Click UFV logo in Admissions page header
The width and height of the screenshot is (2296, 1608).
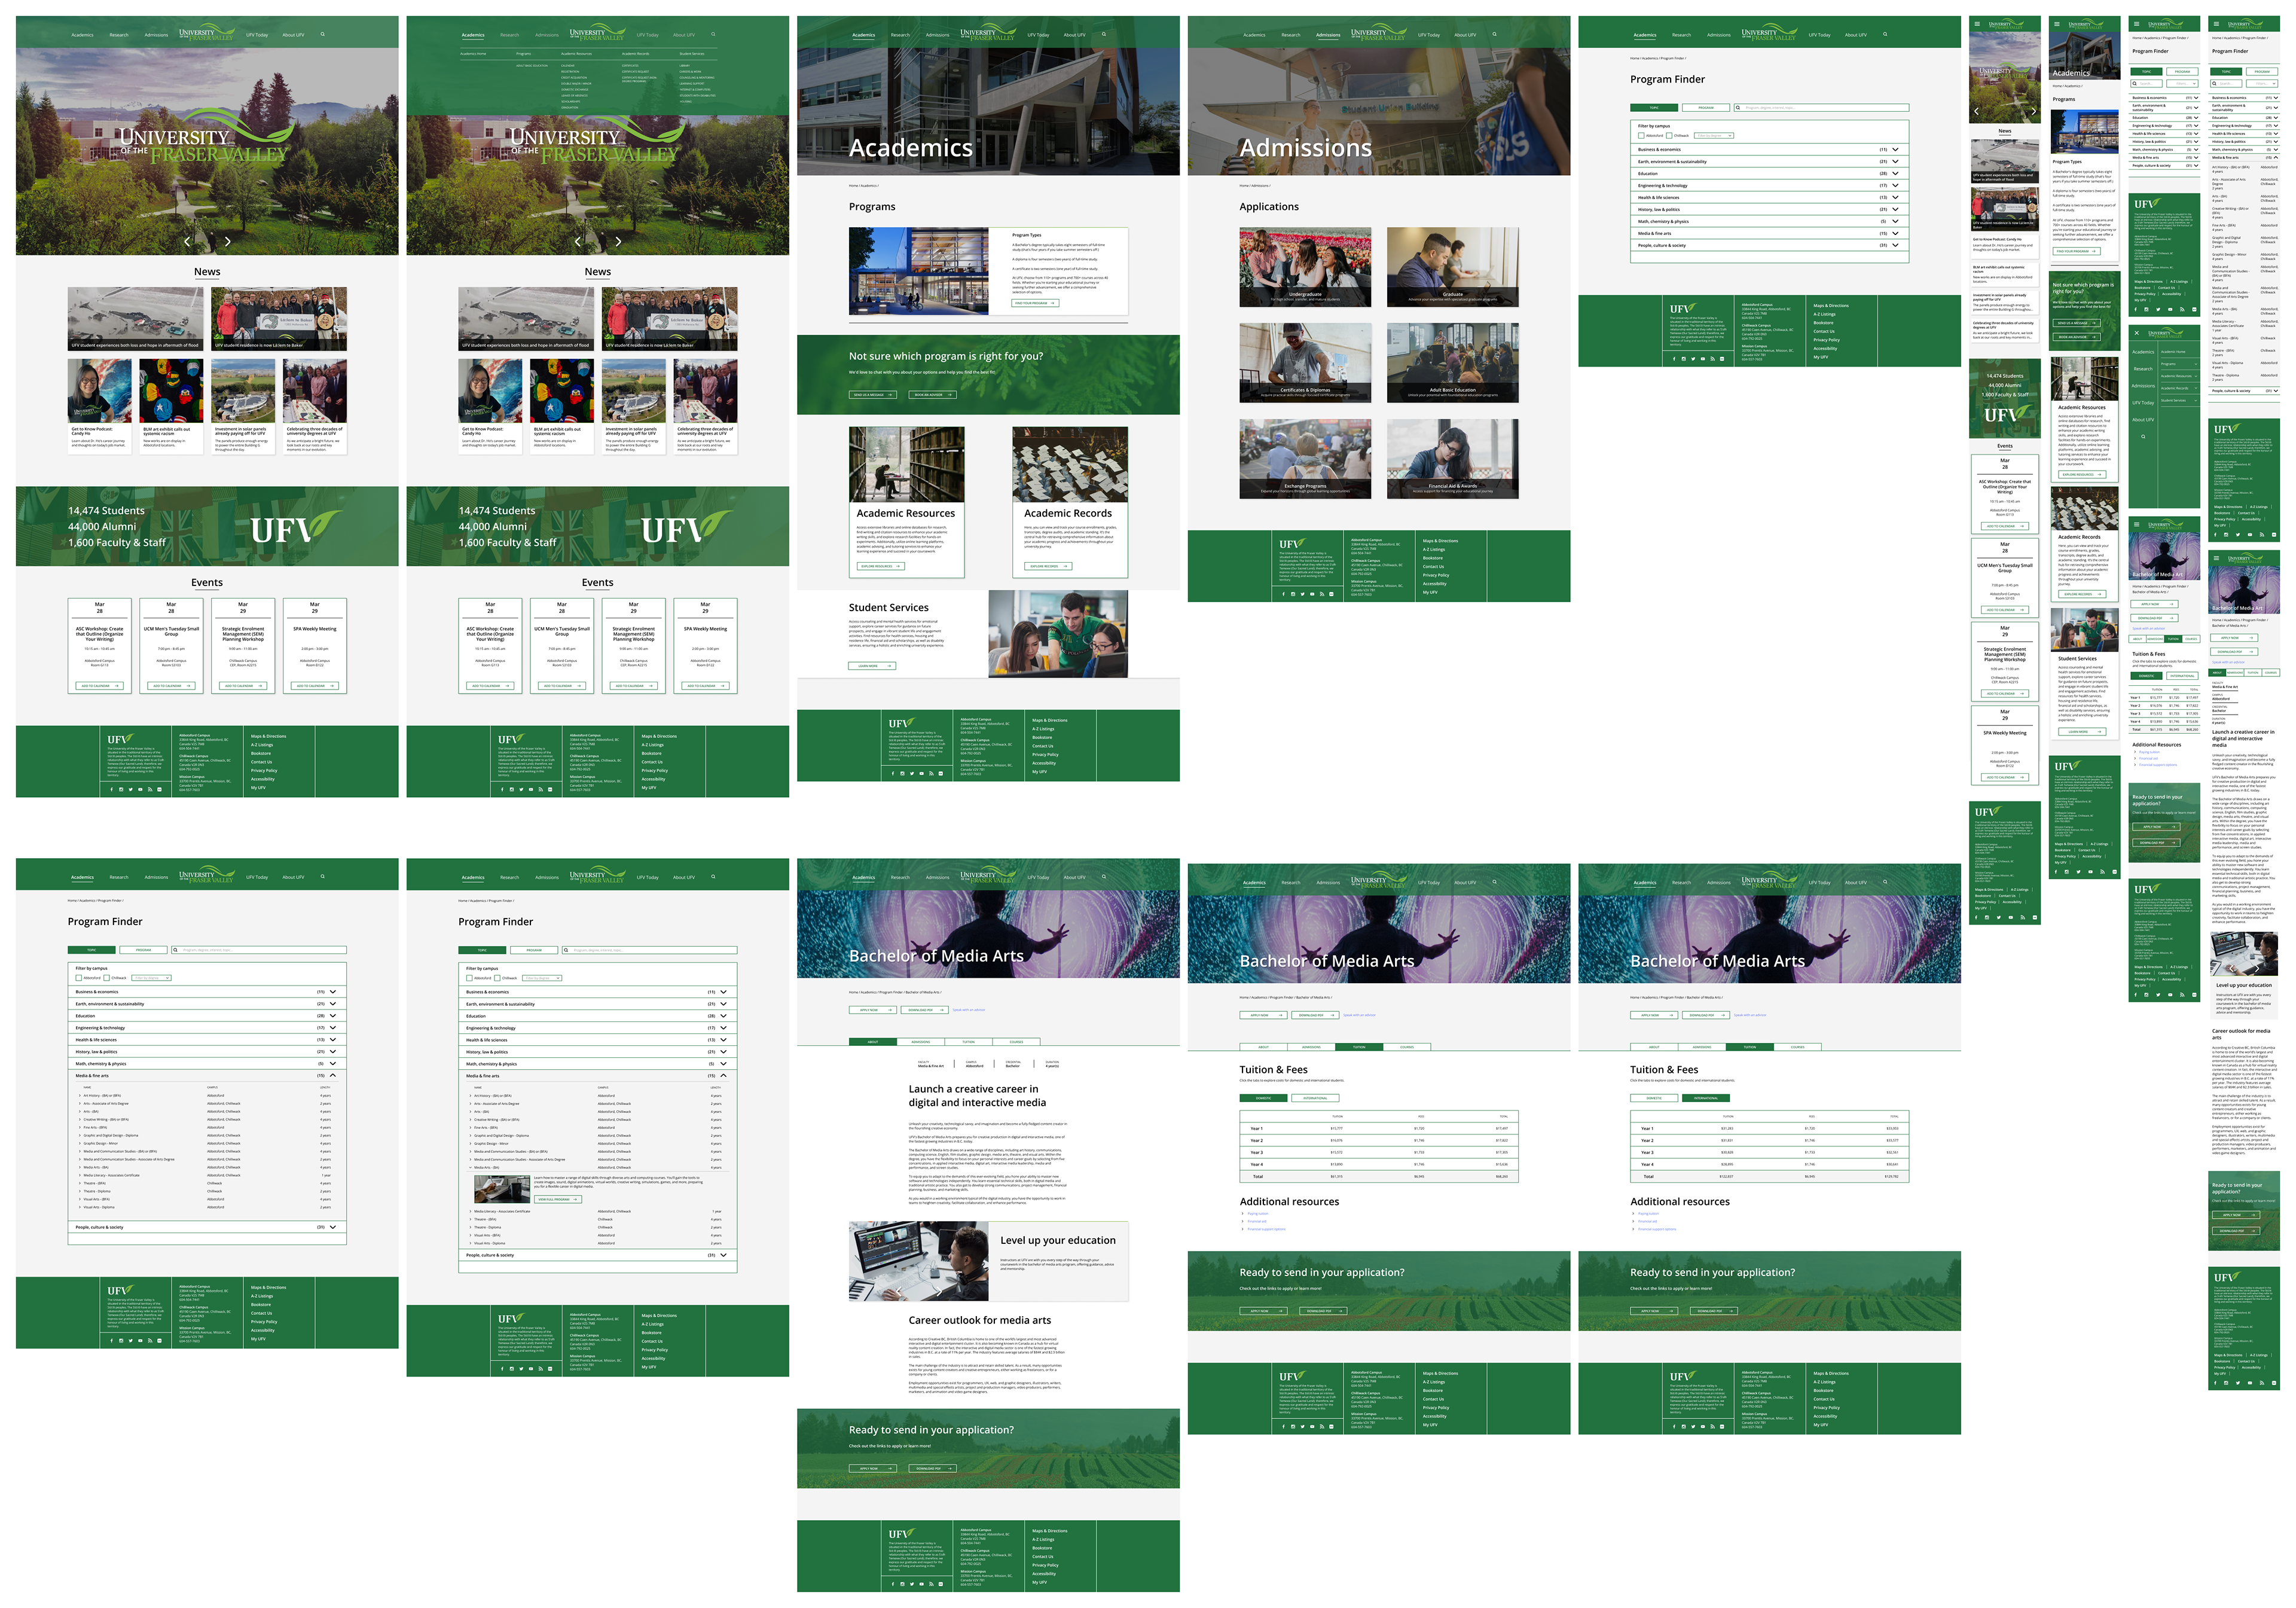(1380, 32)
